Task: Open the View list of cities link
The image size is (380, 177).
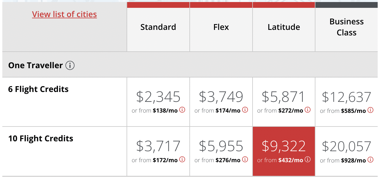Action: pos(64,14)
